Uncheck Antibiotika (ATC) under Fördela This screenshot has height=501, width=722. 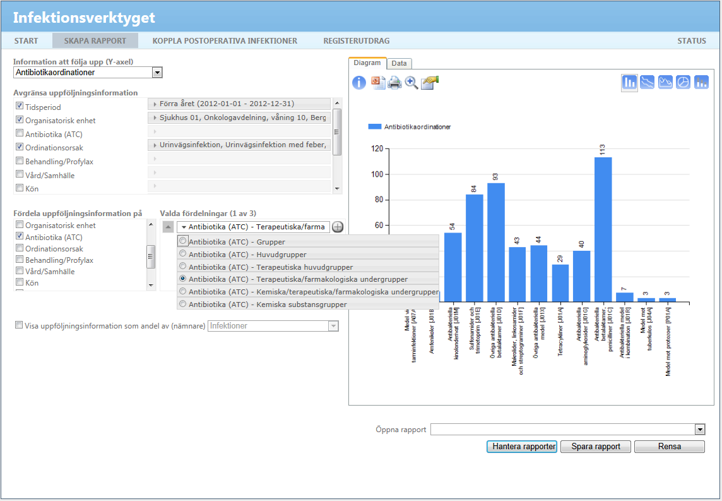click(x=20, y=236)
